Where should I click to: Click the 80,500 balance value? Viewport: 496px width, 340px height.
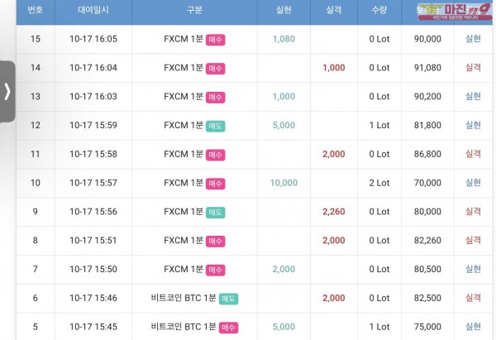pos(427,270)
